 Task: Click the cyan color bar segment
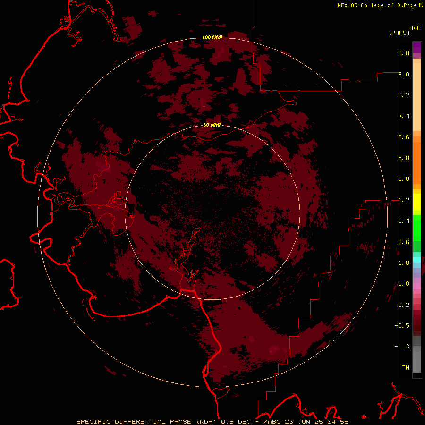point(417,260)
